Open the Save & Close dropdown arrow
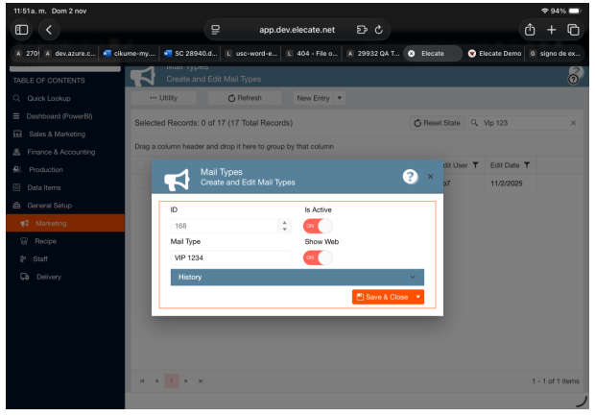Image resolution: width=595 pixels, height=416 pixels. pos(418,297)
